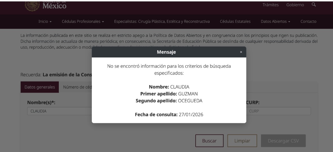Go to Cédulas Estatales

(x=235, y=21)
